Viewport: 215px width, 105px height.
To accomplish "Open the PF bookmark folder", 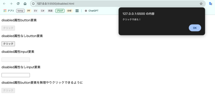I will point(28,11).
